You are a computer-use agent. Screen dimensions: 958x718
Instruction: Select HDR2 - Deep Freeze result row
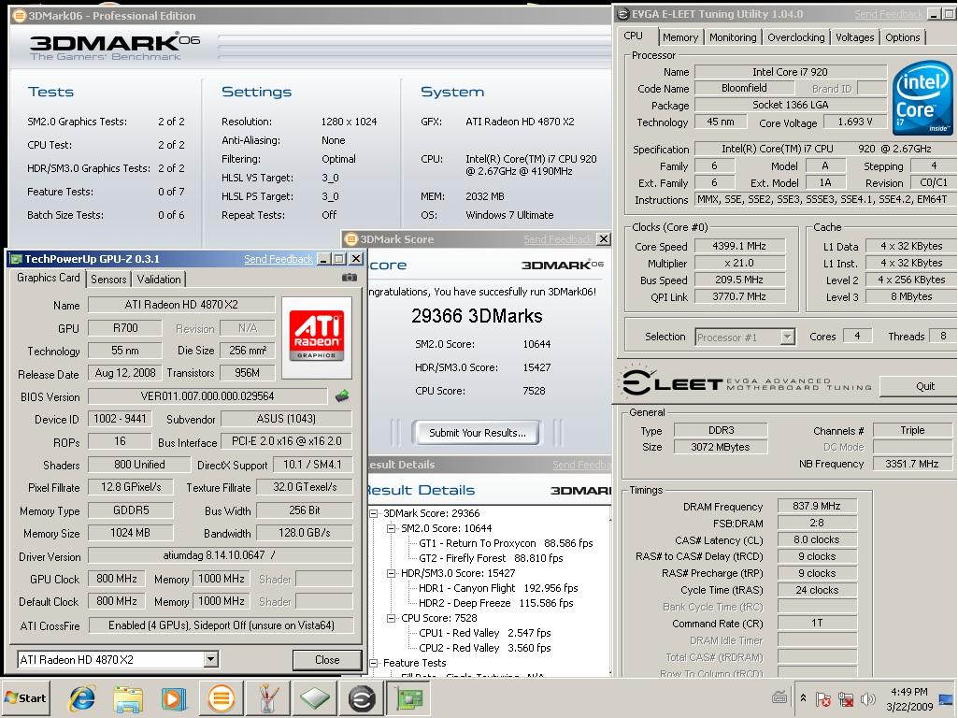coord(496,603)
